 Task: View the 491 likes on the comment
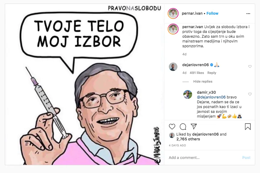197,73
